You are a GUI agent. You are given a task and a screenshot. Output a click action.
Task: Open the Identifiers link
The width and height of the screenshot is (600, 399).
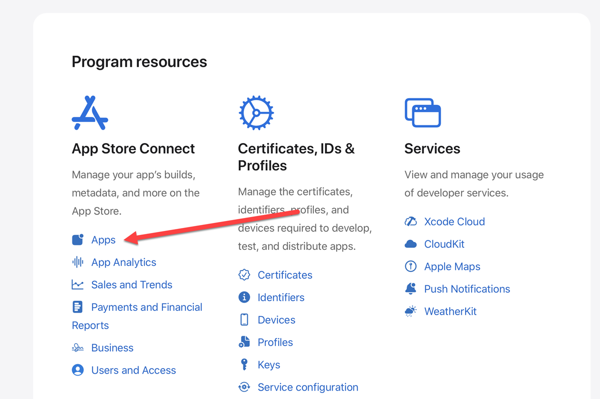[x=281, y=297]
